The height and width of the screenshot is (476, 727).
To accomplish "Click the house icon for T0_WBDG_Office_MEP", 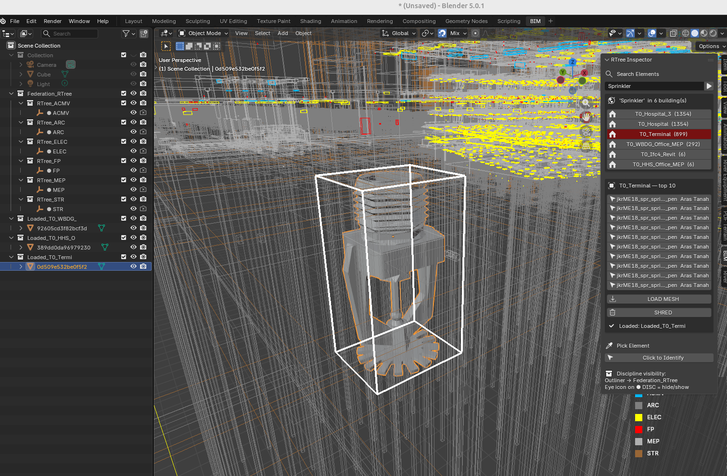I will coord(612,144).
